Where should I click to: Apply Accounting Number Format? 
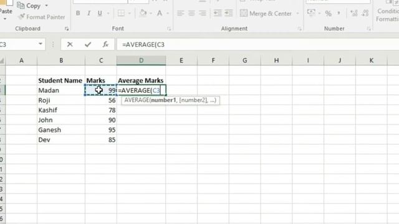311,12
